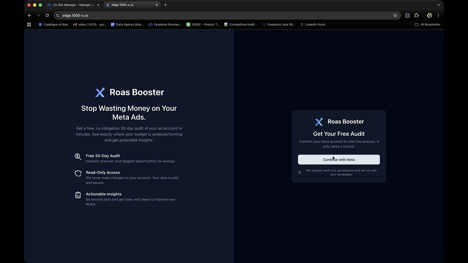468x263 pixels.
Task: Bookmark this page with the star icon
Action: (395, 15)
